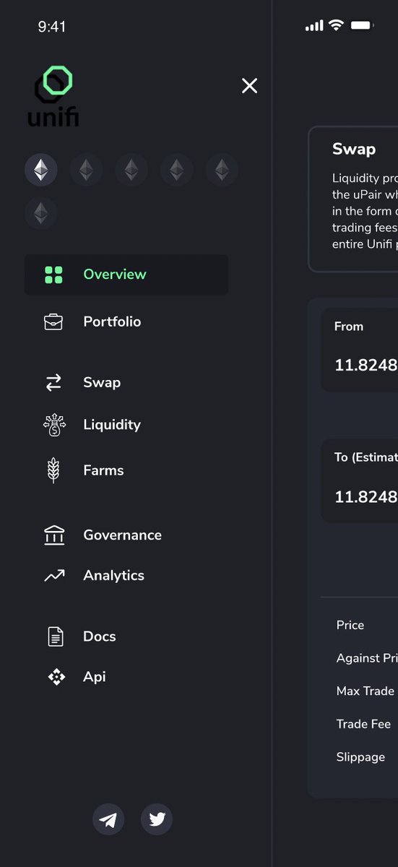The height and width of the screenshot is (867, 398).
Task: Click the Slippage row label
Action: click(x=360, y=758)
